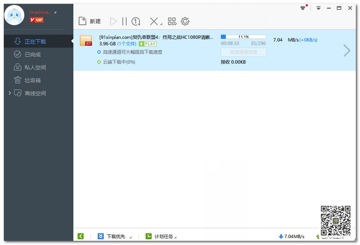Open settings via the gear icon
360x245 pixels.
185,21
